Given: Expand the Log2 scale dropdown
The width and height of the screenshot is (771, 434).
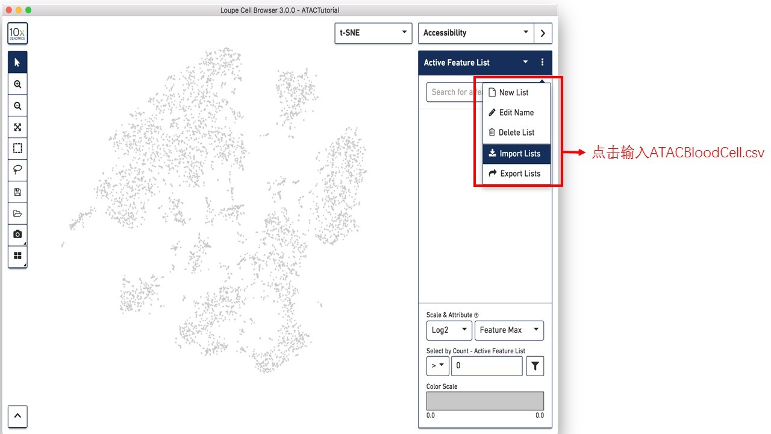Looking at the screenshot, I should (x=449, y=330).
